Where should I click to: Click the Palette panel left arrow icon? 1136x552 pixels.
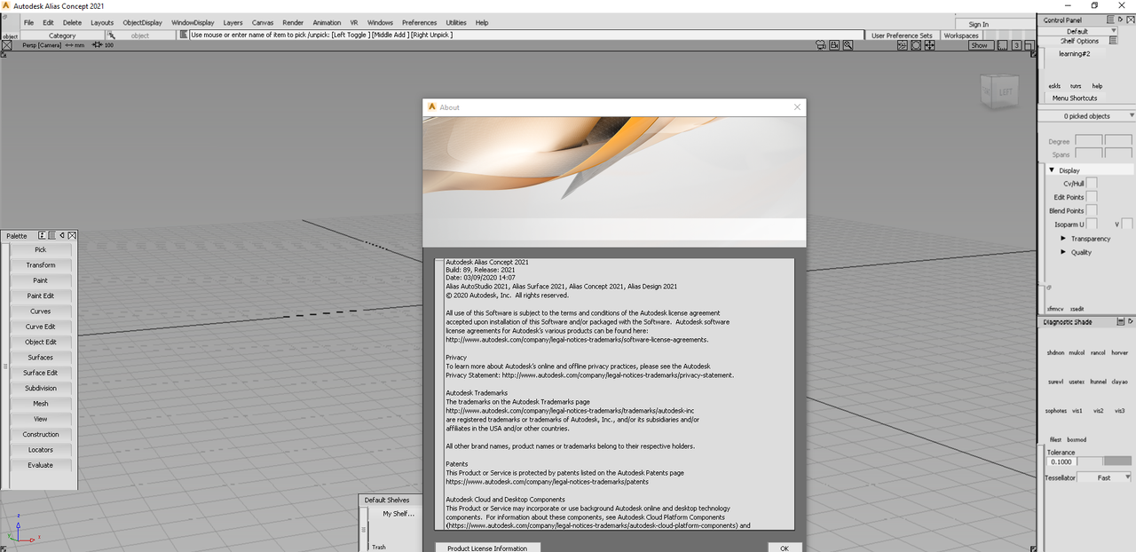tap(61, 235)
